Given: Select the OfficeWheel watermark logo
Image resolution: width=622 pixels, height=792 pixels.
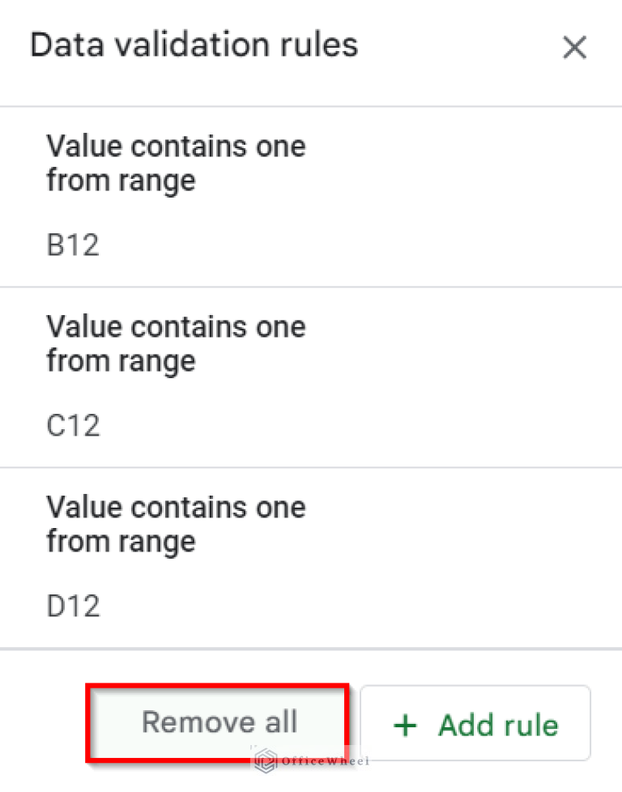Looking at the screenshot, I should tap(263, 761).
